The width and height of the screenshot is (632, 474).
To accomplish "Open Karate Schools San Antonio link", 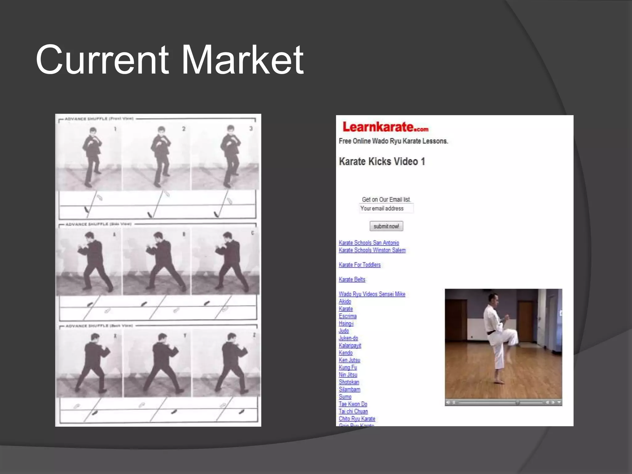I will coord(369,243).
